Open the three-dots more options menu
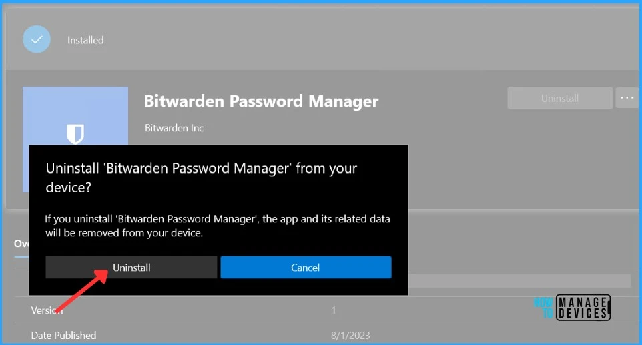This screenshot has height=345, width=642. point(627,98)
